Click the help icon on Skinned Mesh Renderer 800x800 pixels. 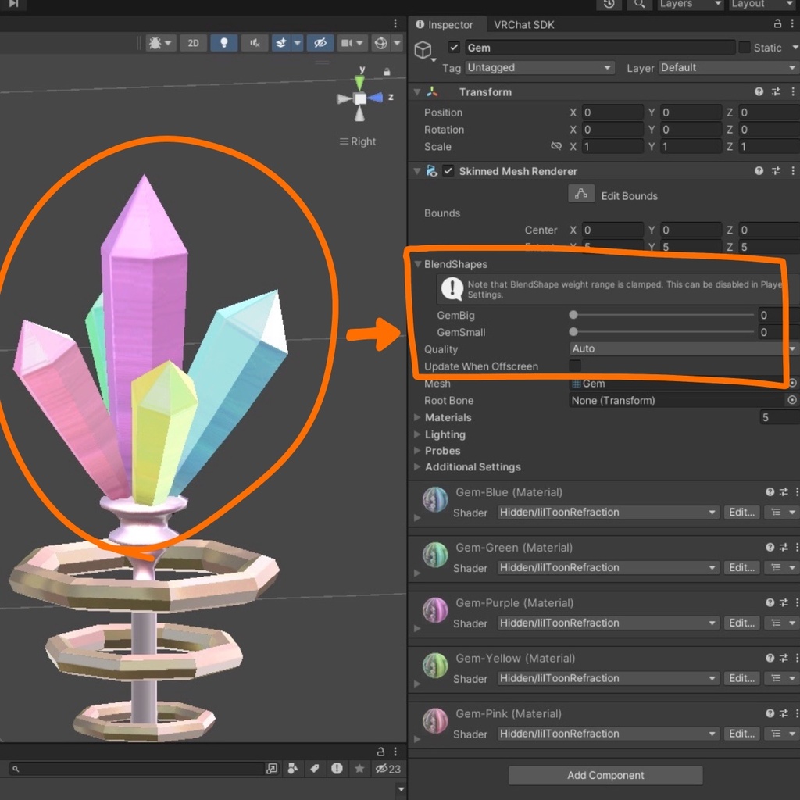(758, 170)
